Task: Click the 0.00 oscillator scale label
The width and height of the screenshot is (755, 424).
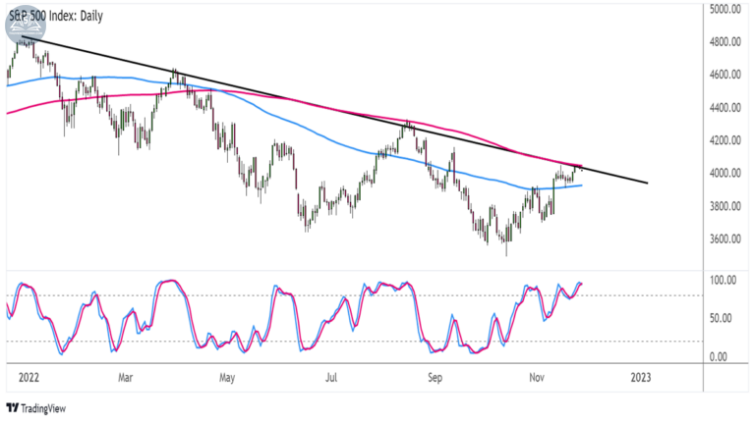Action: pyautogui.click(x=718, y=356)
